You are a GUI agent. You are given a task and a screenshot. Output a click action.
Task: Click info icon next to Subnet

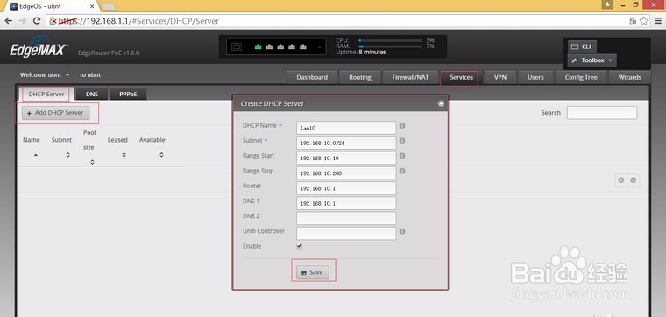coord(402,140)
